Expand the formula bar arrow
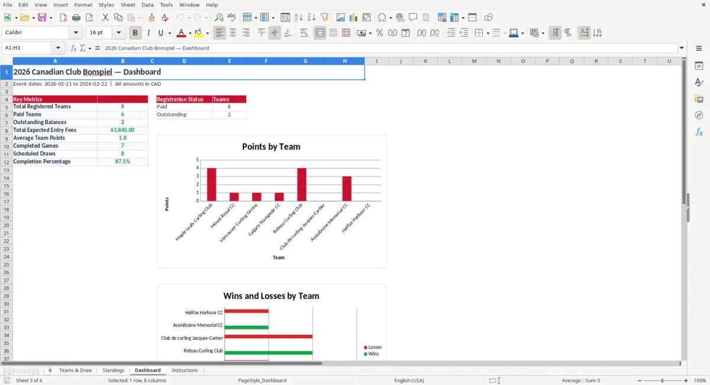Screen dimensions: 710x385 pyautogui.click(x=682, y=48)
